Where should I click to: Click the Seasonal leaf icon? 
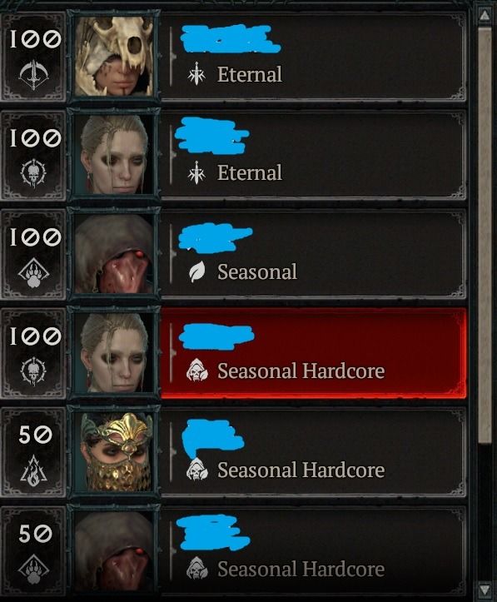pos(196,271)
